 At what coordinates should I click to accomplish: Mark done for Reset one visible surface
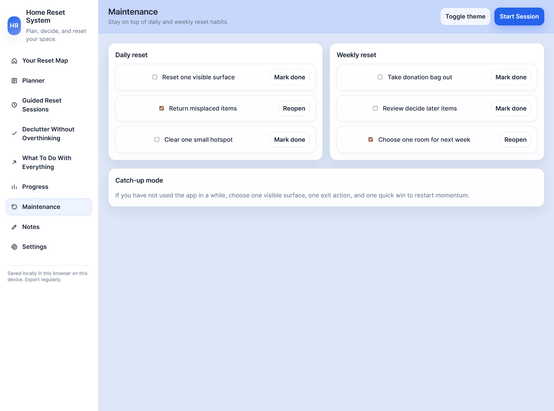coord(289,77)
